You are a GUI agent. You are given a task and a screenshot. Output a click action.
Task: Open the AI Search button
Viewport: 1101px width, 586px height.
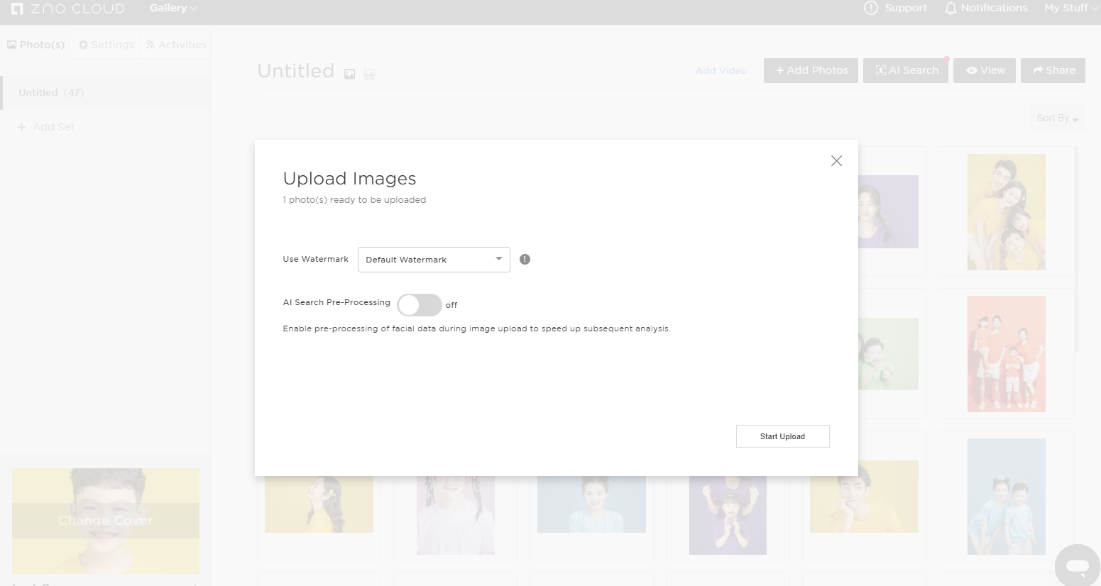pyautogui.click(x=906, y=70)
